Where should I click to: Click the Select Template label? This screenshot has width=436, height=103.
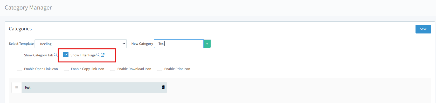[x=21, y=44]
